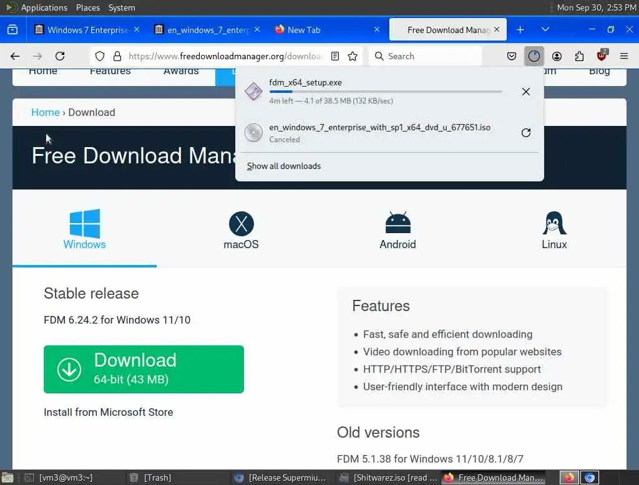Click the Chromium workspace icon in taskbar

tap(590, 478)
